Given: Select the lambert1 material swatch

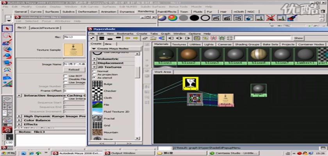Looking at the screenshot, I should coord(305,55).
